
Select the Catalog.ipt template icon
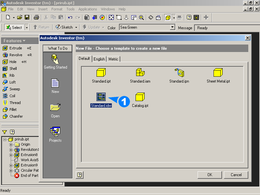click(140, 97)
